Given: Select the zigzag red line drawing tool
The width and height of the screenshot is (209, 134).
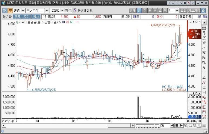Looking at the screenshot, I should pyautogui.click(x=204, y=82).
